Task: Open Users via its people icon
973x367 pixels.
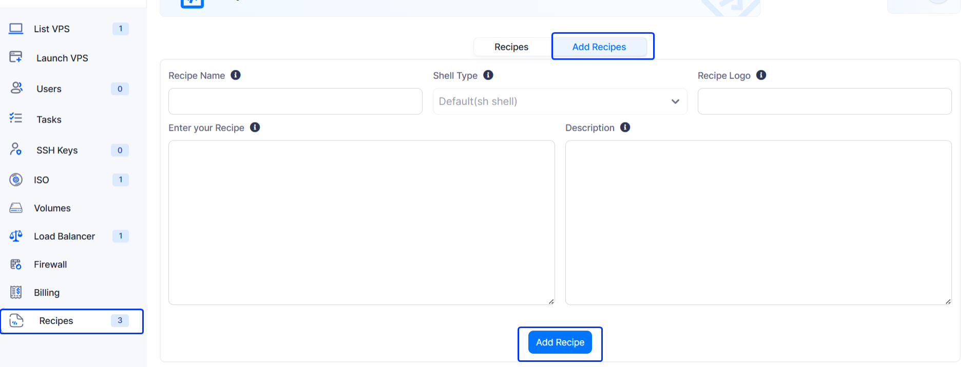Action: pos(16,88)
